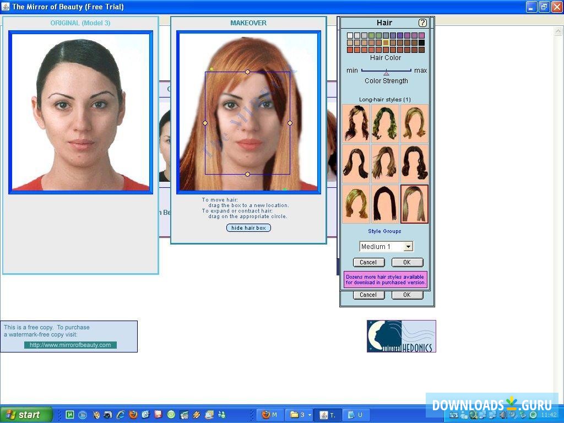
Task: Click OK directly under the Medium 1 dropdown
Action: (407, 262)
